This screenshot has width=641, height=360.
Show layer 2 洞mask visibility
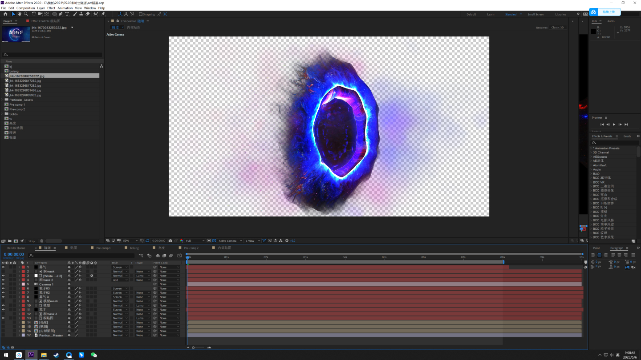[3, 271]
